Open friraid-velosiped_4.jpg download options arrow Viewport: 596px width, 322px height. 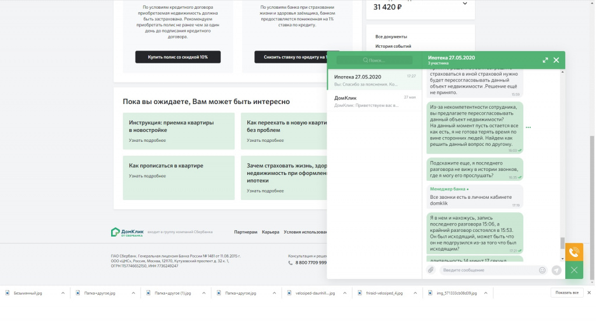(x=415, y=293)
